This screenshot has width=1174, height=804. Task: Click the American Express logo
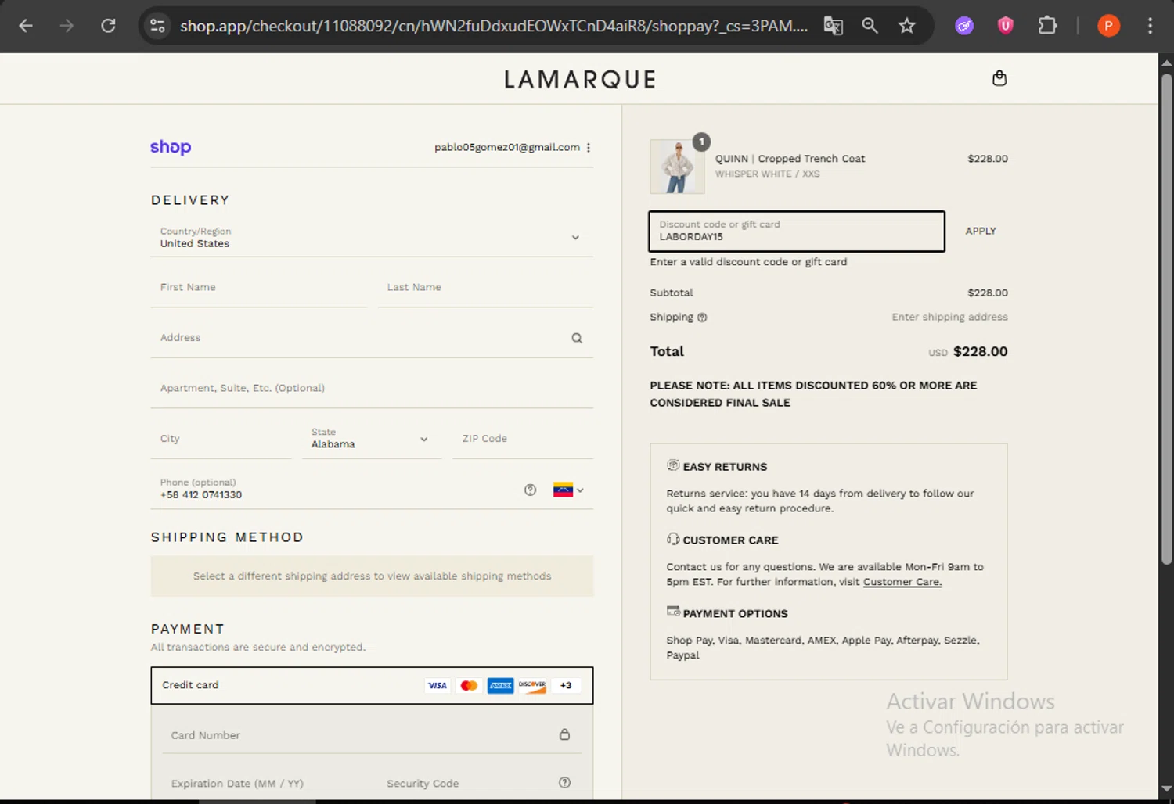point(500,686)
